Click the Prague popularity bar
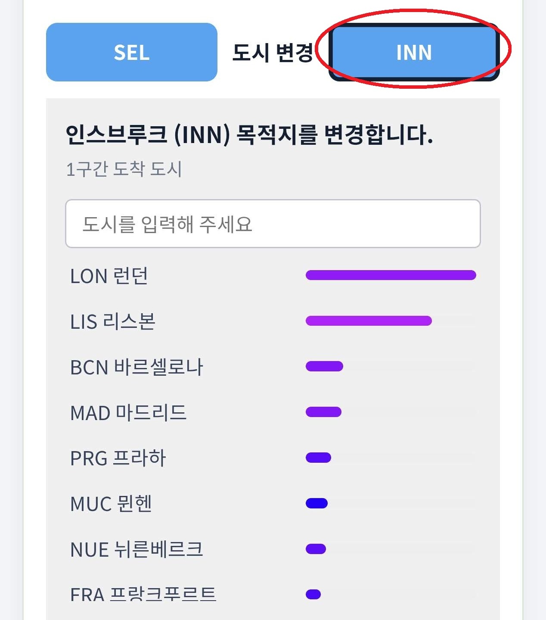Image resolution: width=546 pixels, height=620 pixels. [x=318, y=458]
